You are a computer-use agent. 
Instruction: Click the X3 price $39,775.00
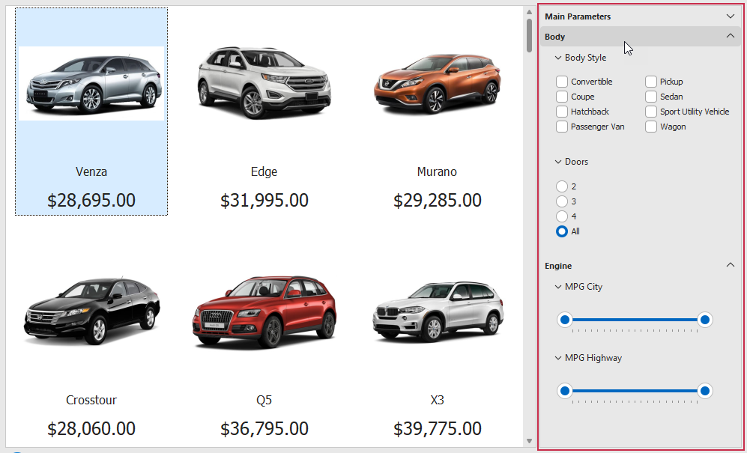tap(438, 429)
